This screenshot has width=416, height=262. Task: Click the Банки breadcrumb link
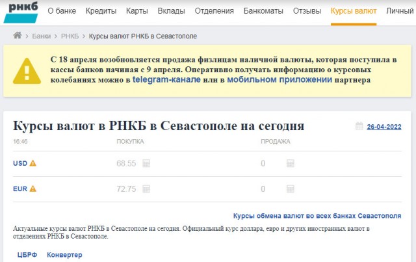(42, 36)
